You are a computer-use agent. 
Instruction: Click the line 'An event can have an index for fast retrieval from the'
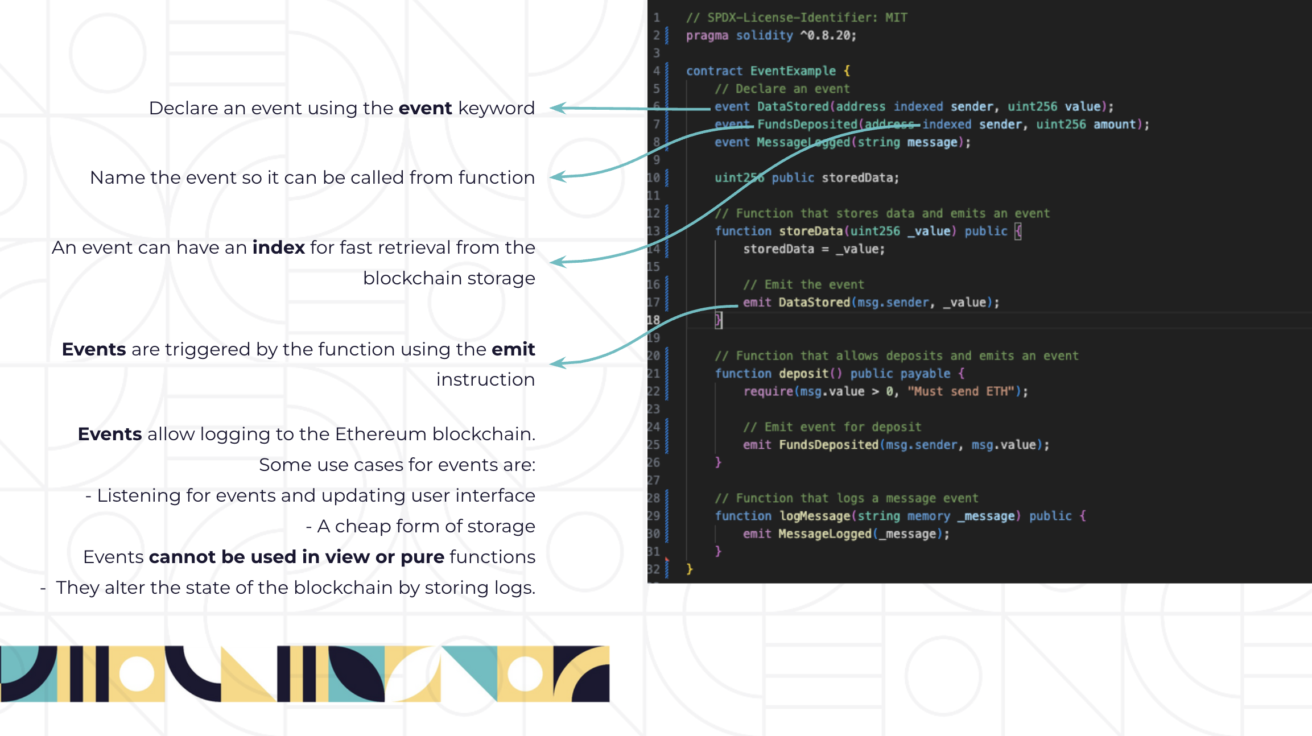point(294,248)
